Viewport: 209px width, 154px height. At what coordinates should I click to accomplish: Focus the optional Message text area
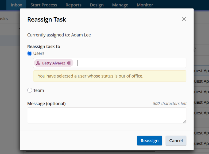pos(106,115)
